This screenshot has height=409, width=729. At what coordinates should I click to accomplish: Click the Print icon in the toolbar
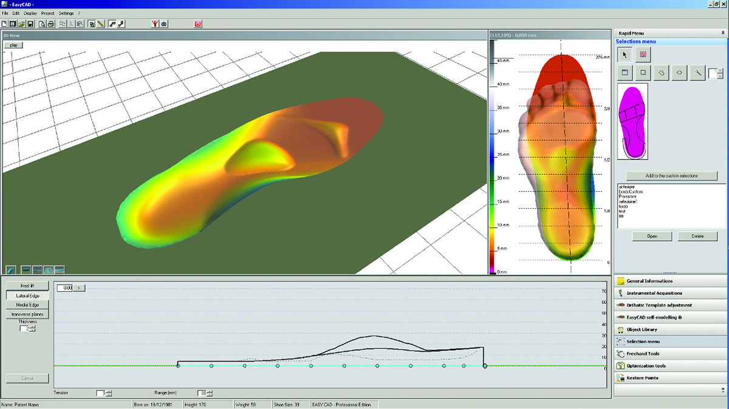point(51,24)
